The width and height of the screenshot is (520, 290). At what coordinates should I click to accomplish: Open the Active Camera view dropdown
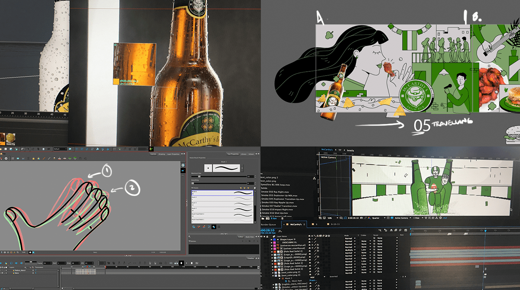pyautogui.click(x=403, y=218)
